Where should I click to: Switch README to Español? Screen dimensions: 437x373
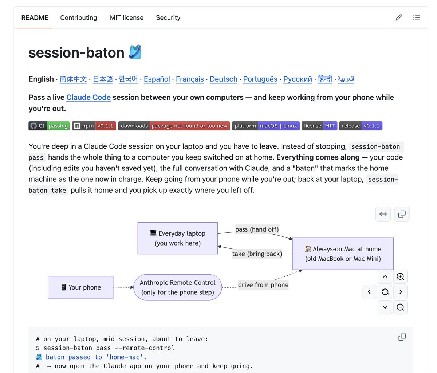pyautogui.click(x=157, y=79)
